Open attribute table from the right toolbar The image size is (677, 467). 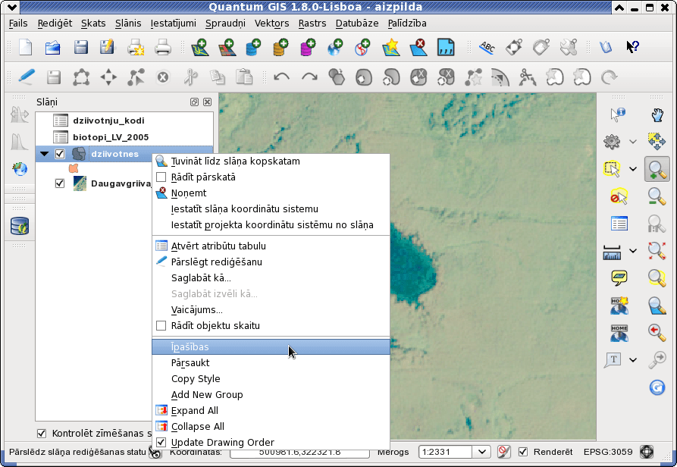(619, 224)
